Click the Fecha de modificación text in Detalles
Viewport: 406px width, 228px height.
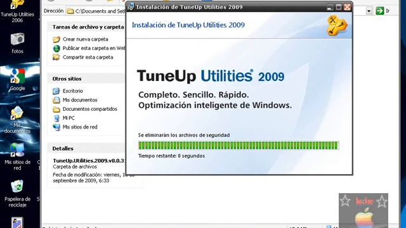(89, 177)
